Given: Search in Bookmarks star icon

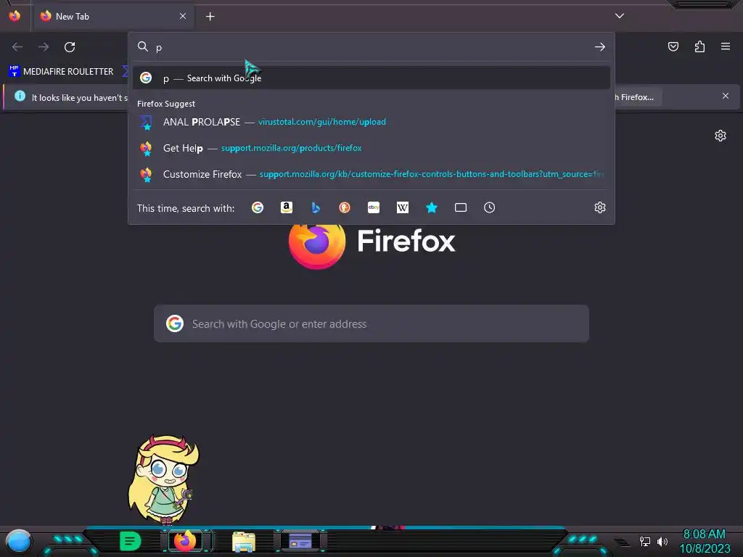Looking at the screenshot, I should (x=432, y=207).
